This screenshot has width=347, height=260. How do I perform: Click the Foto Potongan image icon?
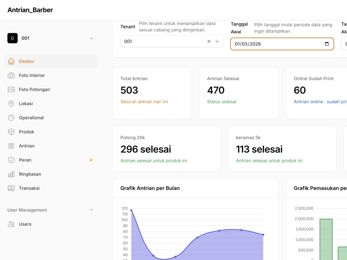[x=11, y=89]
